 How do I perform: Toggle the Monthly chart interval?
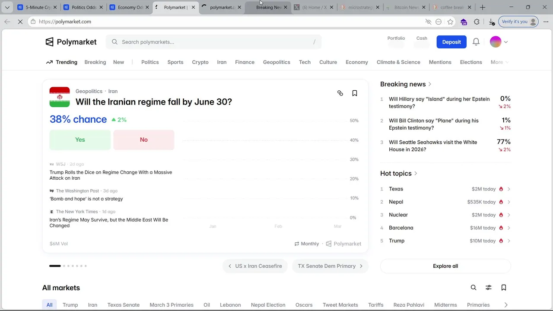coord(307,244)
